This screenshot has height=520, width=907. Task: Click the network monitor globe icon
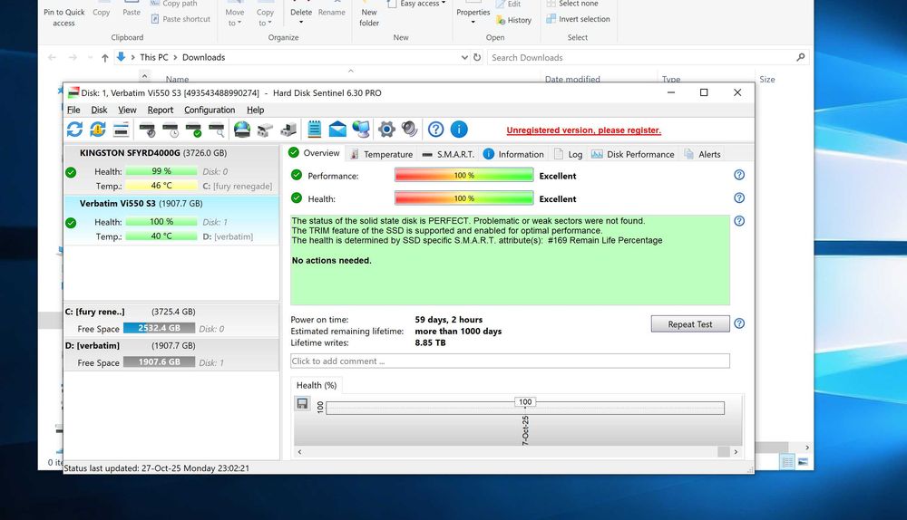coord(362,130)
